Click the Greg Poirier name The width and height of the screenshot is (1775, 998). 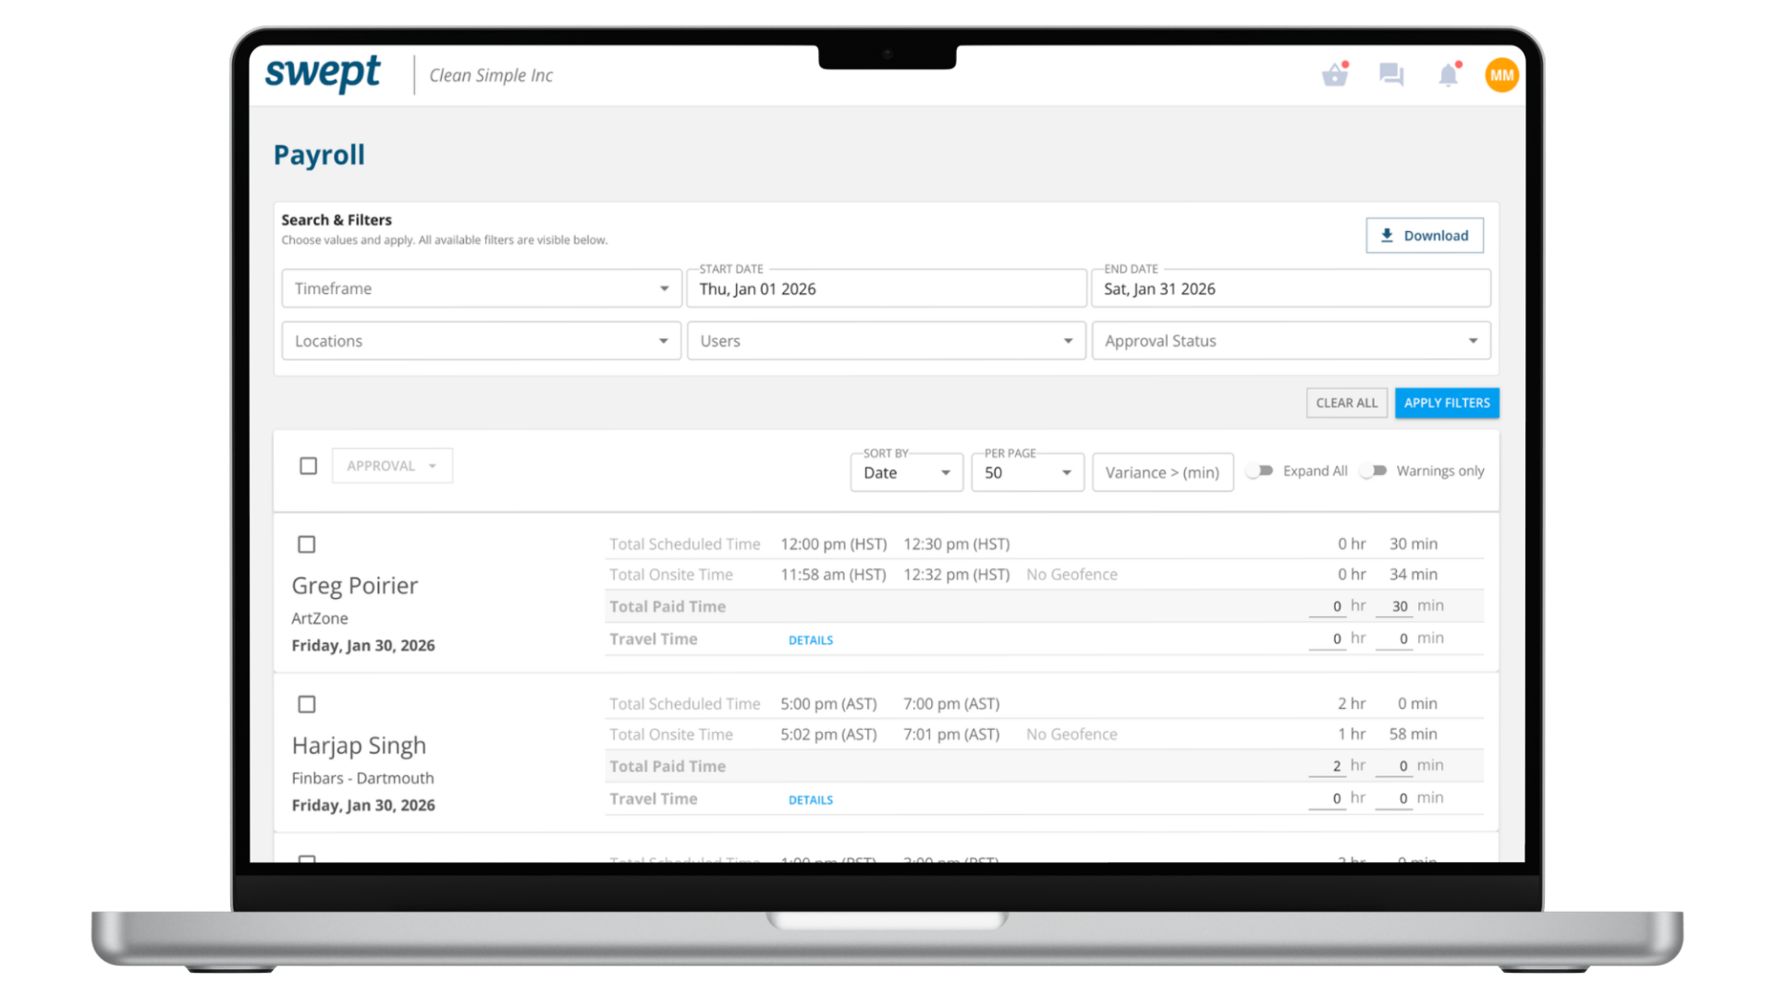(355, 586)
